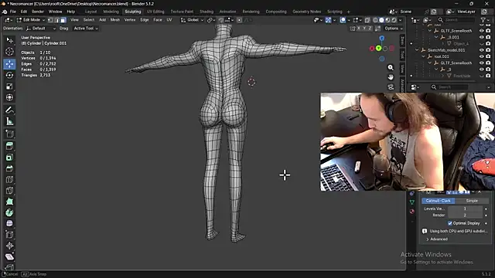Select the Catmull-Clark subdivision type
495x278 pixels.
(x=439, y=201)
